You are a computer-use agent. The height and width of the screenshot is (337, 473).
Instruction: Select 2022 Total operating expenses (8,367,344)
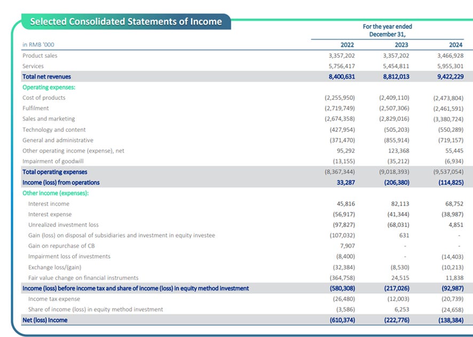(x=340, y=172)
